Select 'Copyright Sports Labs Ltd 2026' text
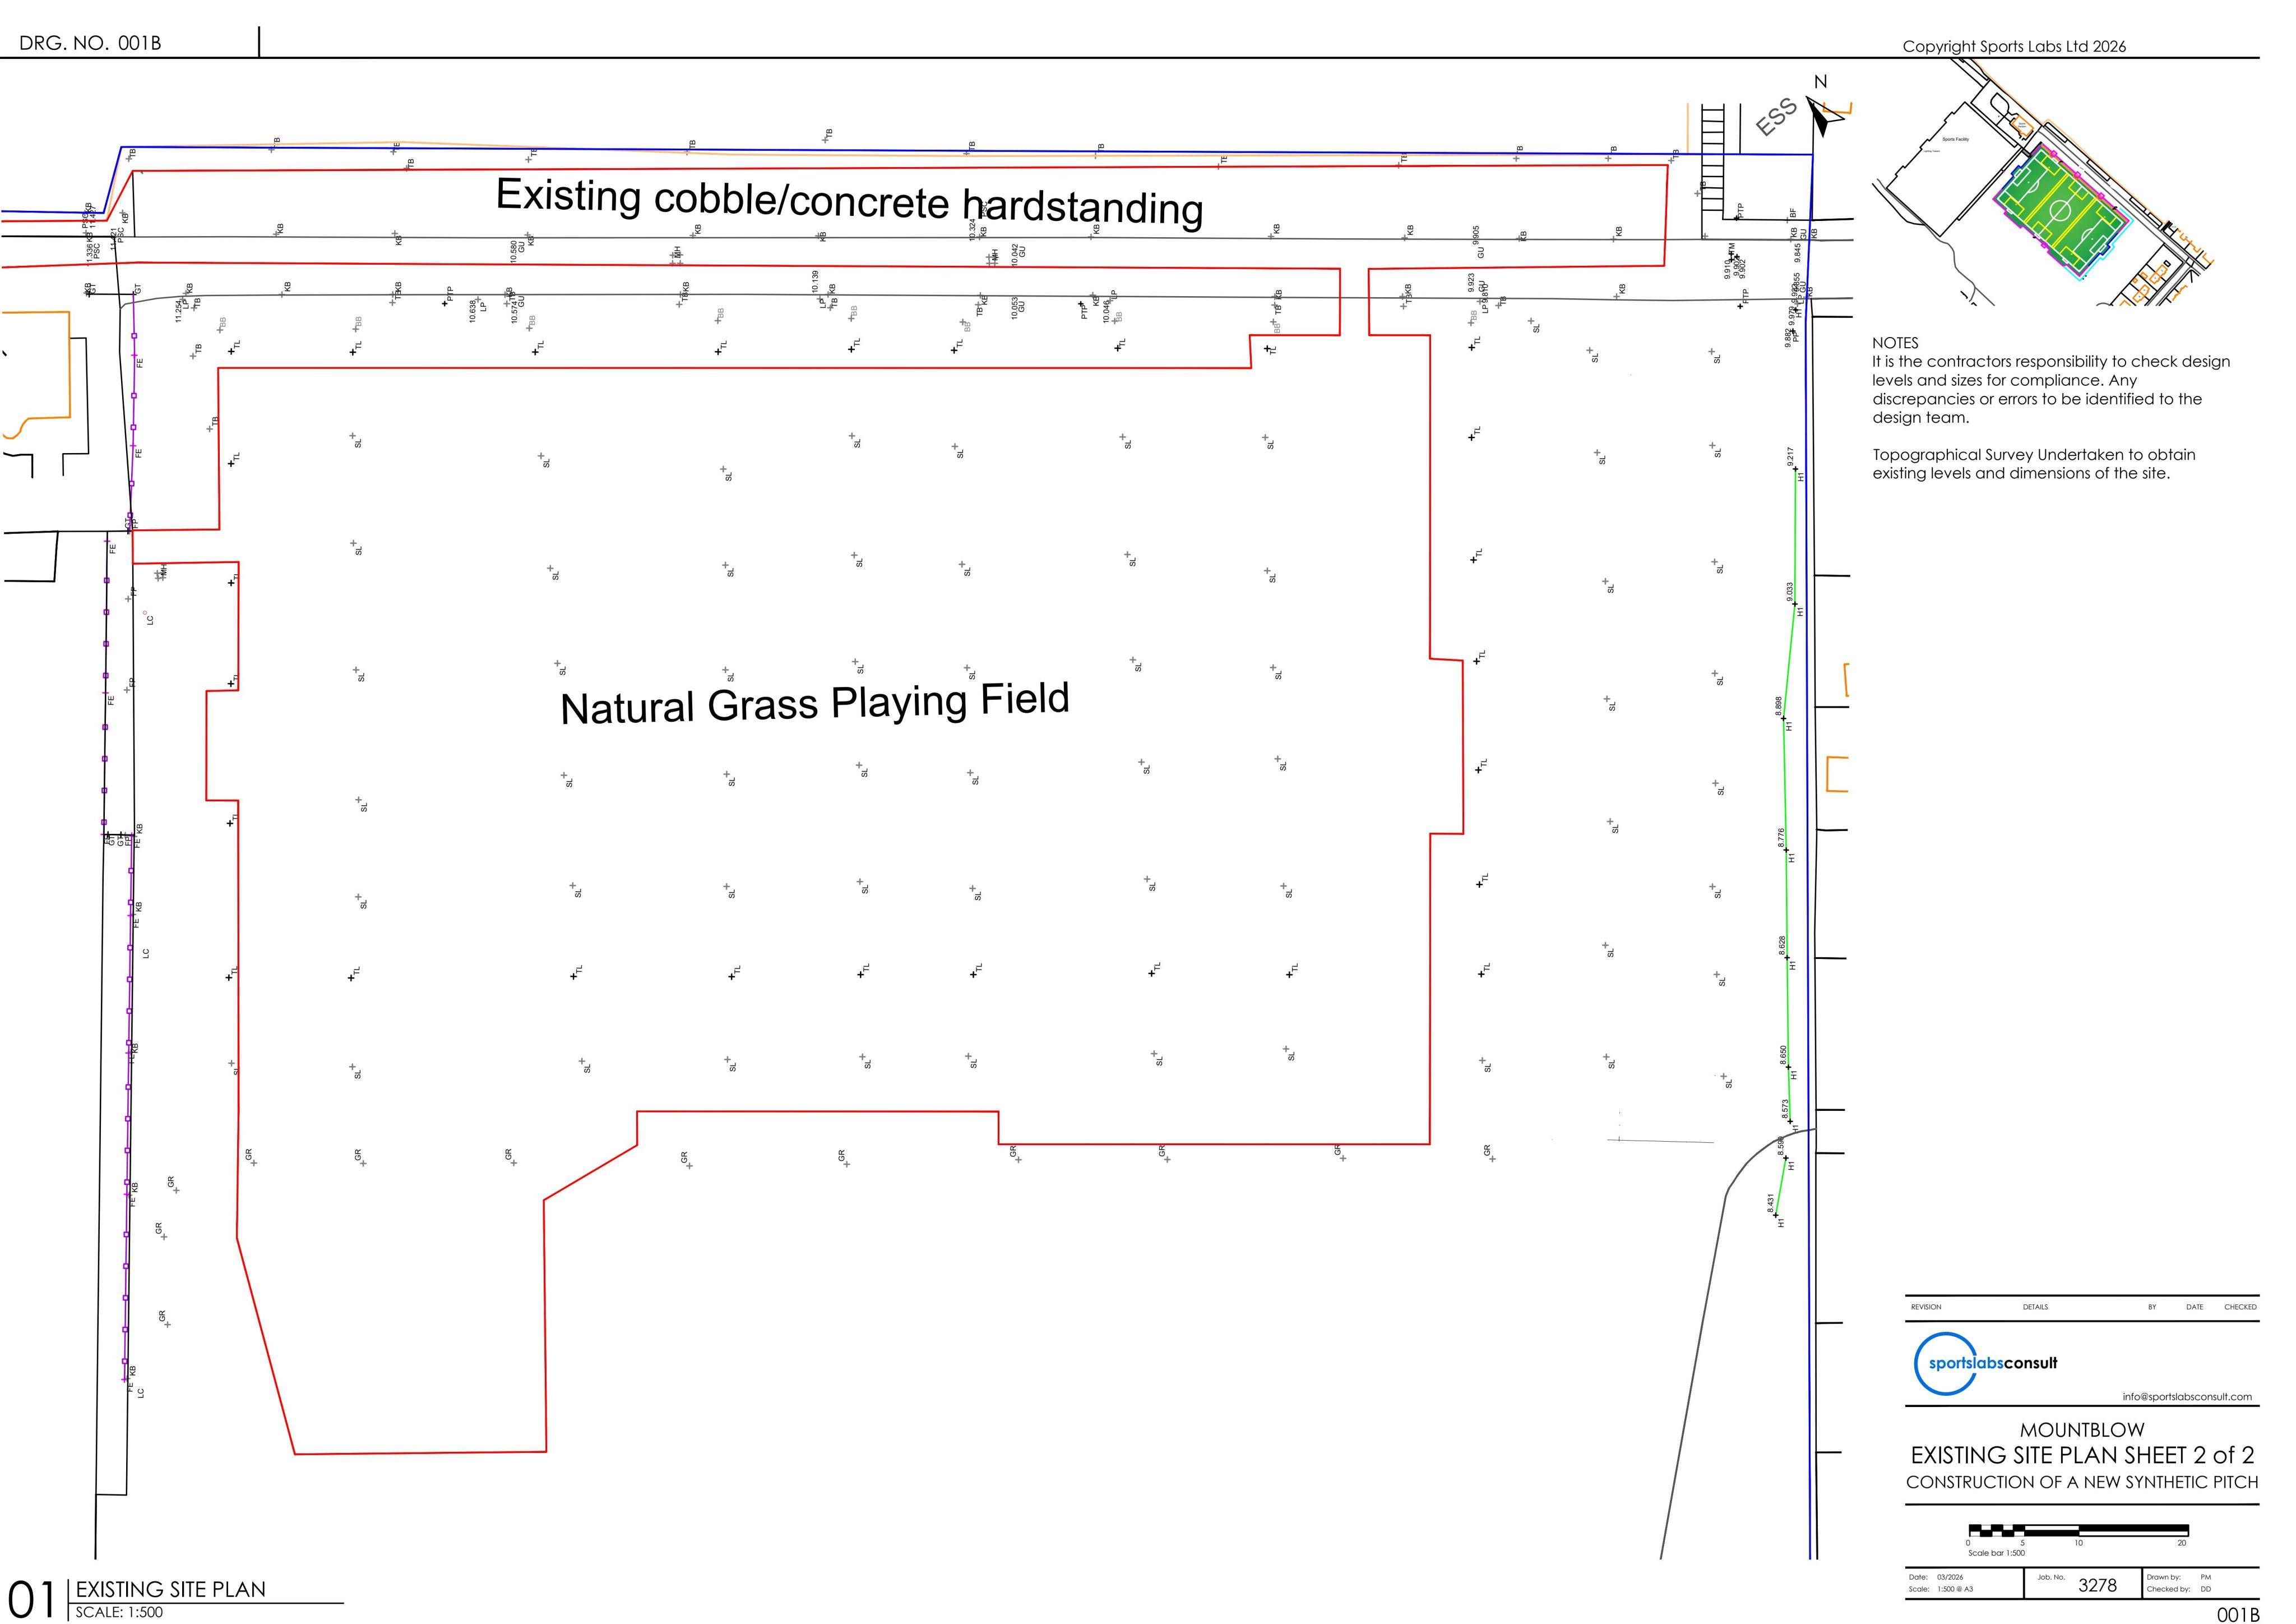 (2014, 46)
